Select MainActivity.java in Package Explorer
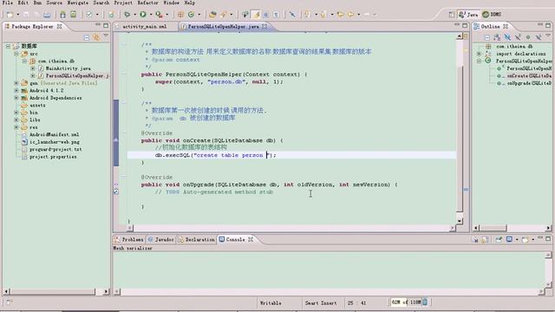This screenshot has width=555, height=312. coord(68,68)
